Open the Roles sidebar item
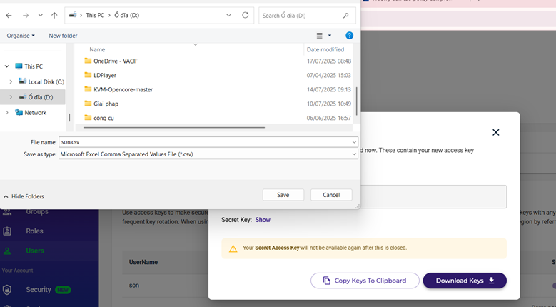Image resolution: width=556 pixels, height=307 pixels. click(34, 231)
